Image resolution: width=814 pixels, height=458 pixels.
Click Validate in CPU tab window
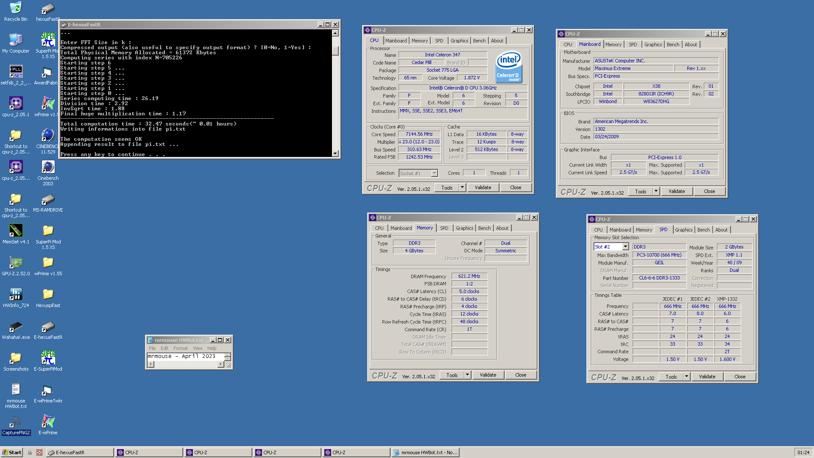tap(483, 187)
